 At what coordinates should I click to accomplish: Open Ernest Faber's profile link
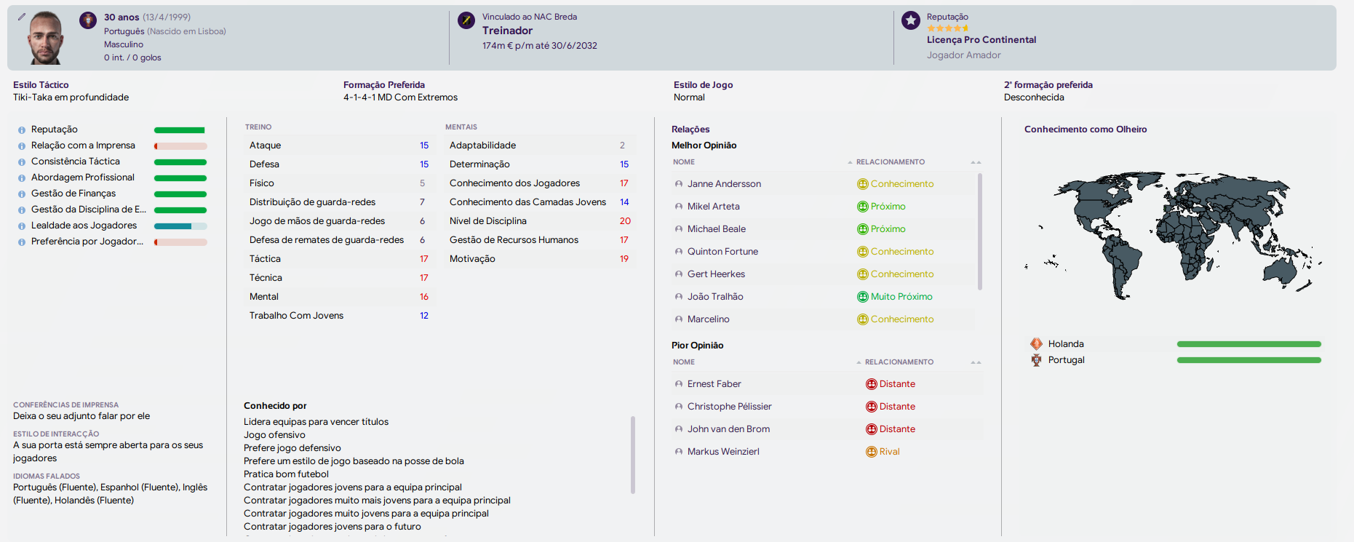[x=714, y=384]
